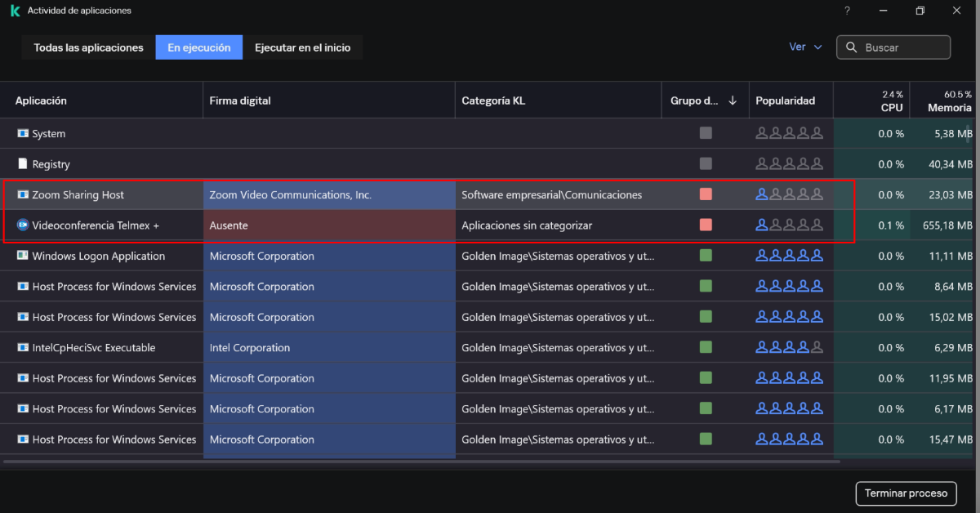Click the icon of the Host Process using 11,95 MB
The width and height of the screenshot is (980, 513).
23,378
